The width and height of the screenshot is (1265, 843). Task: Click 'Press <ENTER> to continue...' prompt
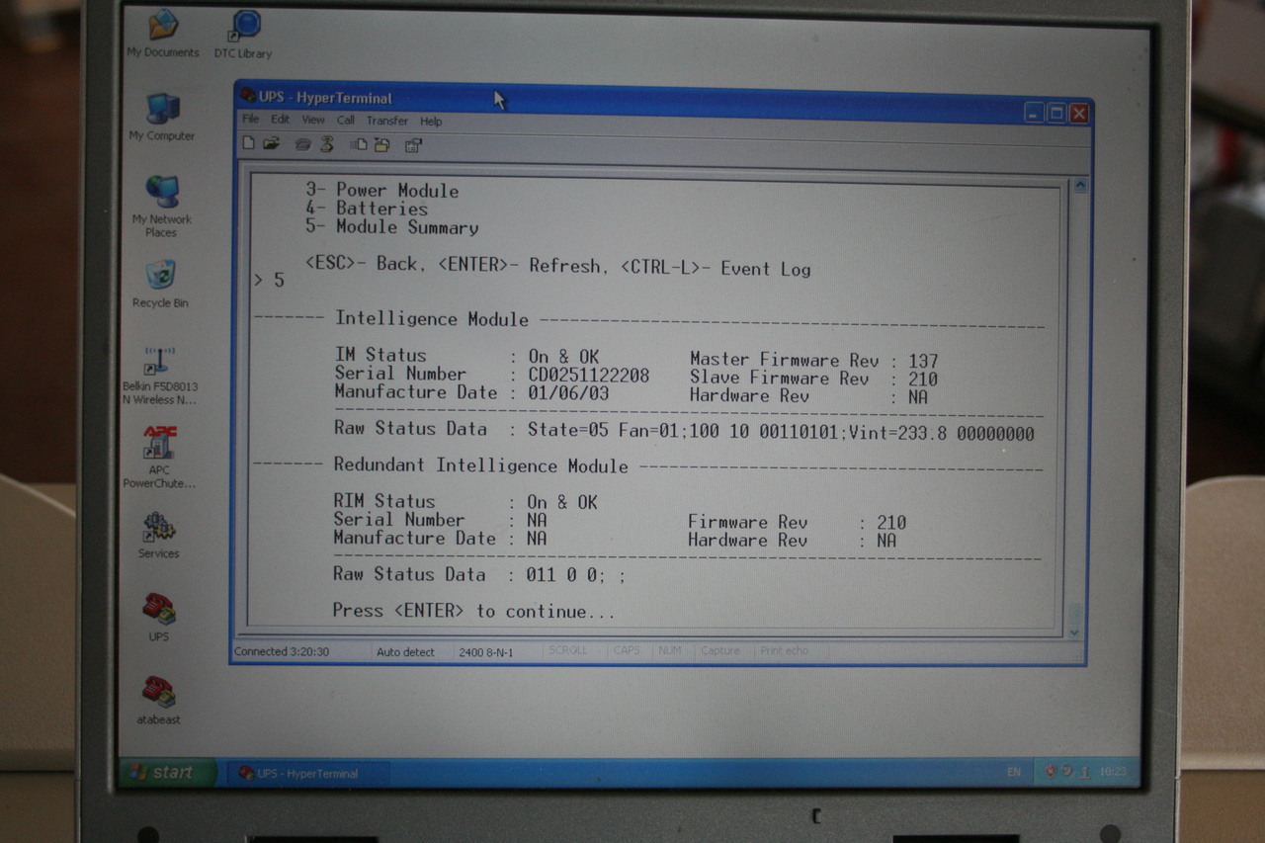[x=473, y=612]
